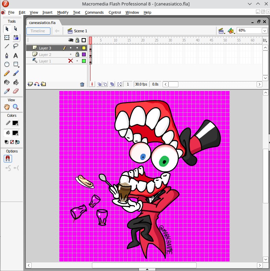Select the Lasso tool
The height and width of the screenshot is (271, 270).
[x=16, y=46]
